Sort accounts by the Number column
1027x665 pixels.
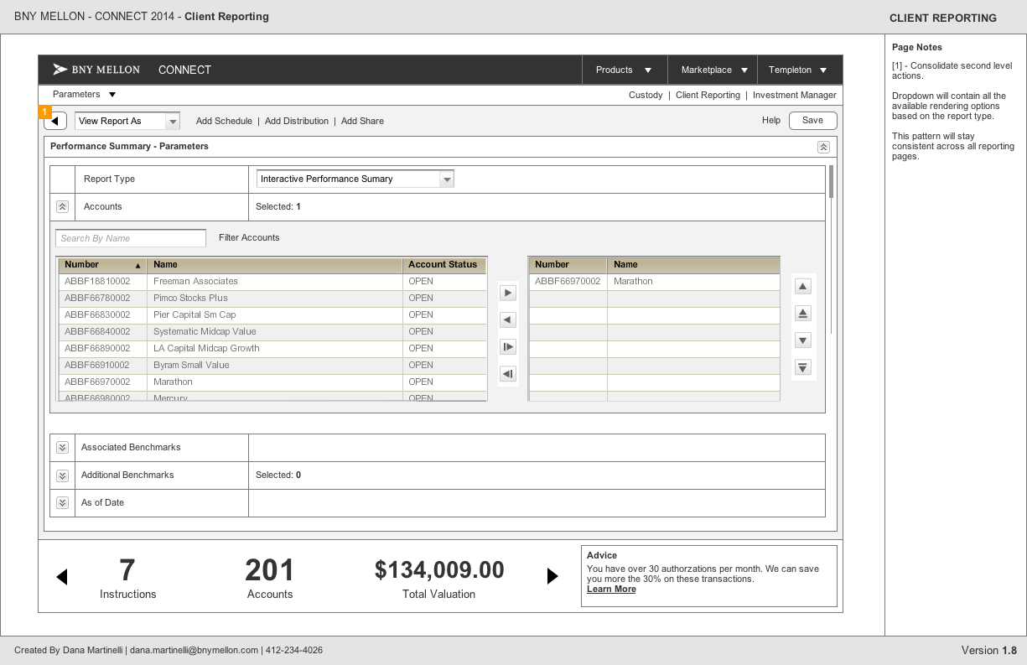(x=102, y=264)
